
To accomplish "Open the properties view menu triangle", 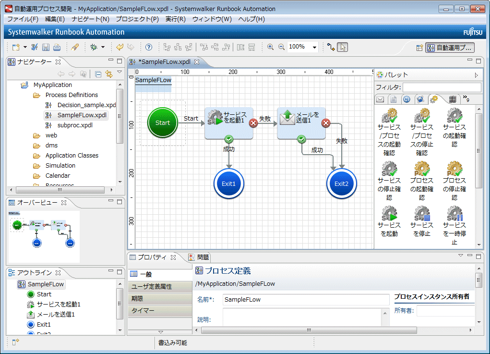I will (x=461, y=256).
